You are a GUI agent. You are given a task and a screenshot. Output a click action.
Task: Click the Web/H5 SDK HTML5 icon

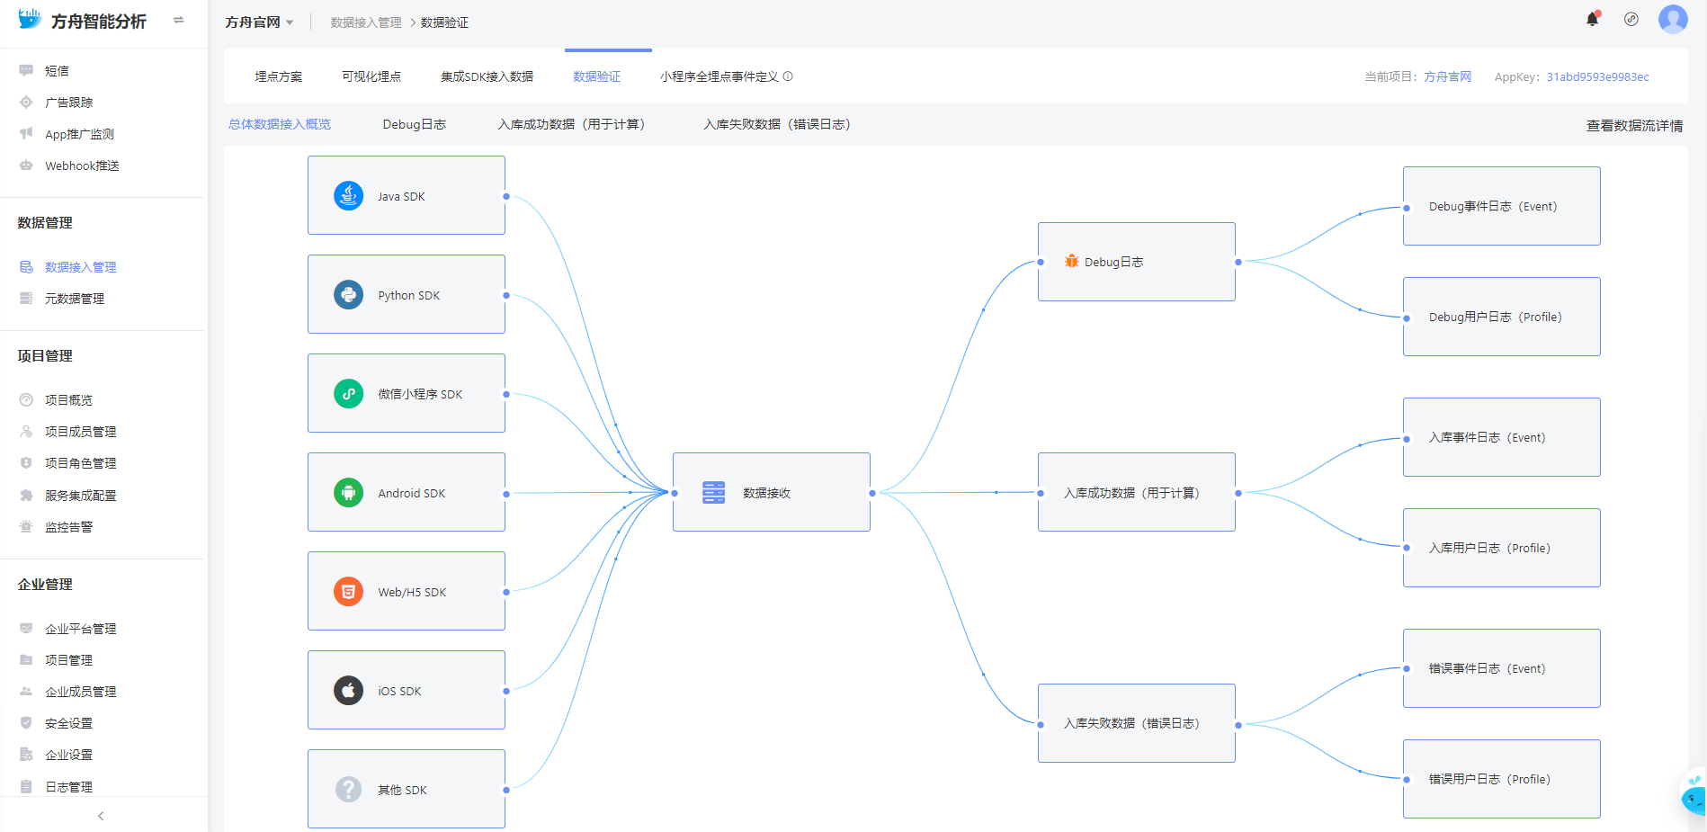348,592
